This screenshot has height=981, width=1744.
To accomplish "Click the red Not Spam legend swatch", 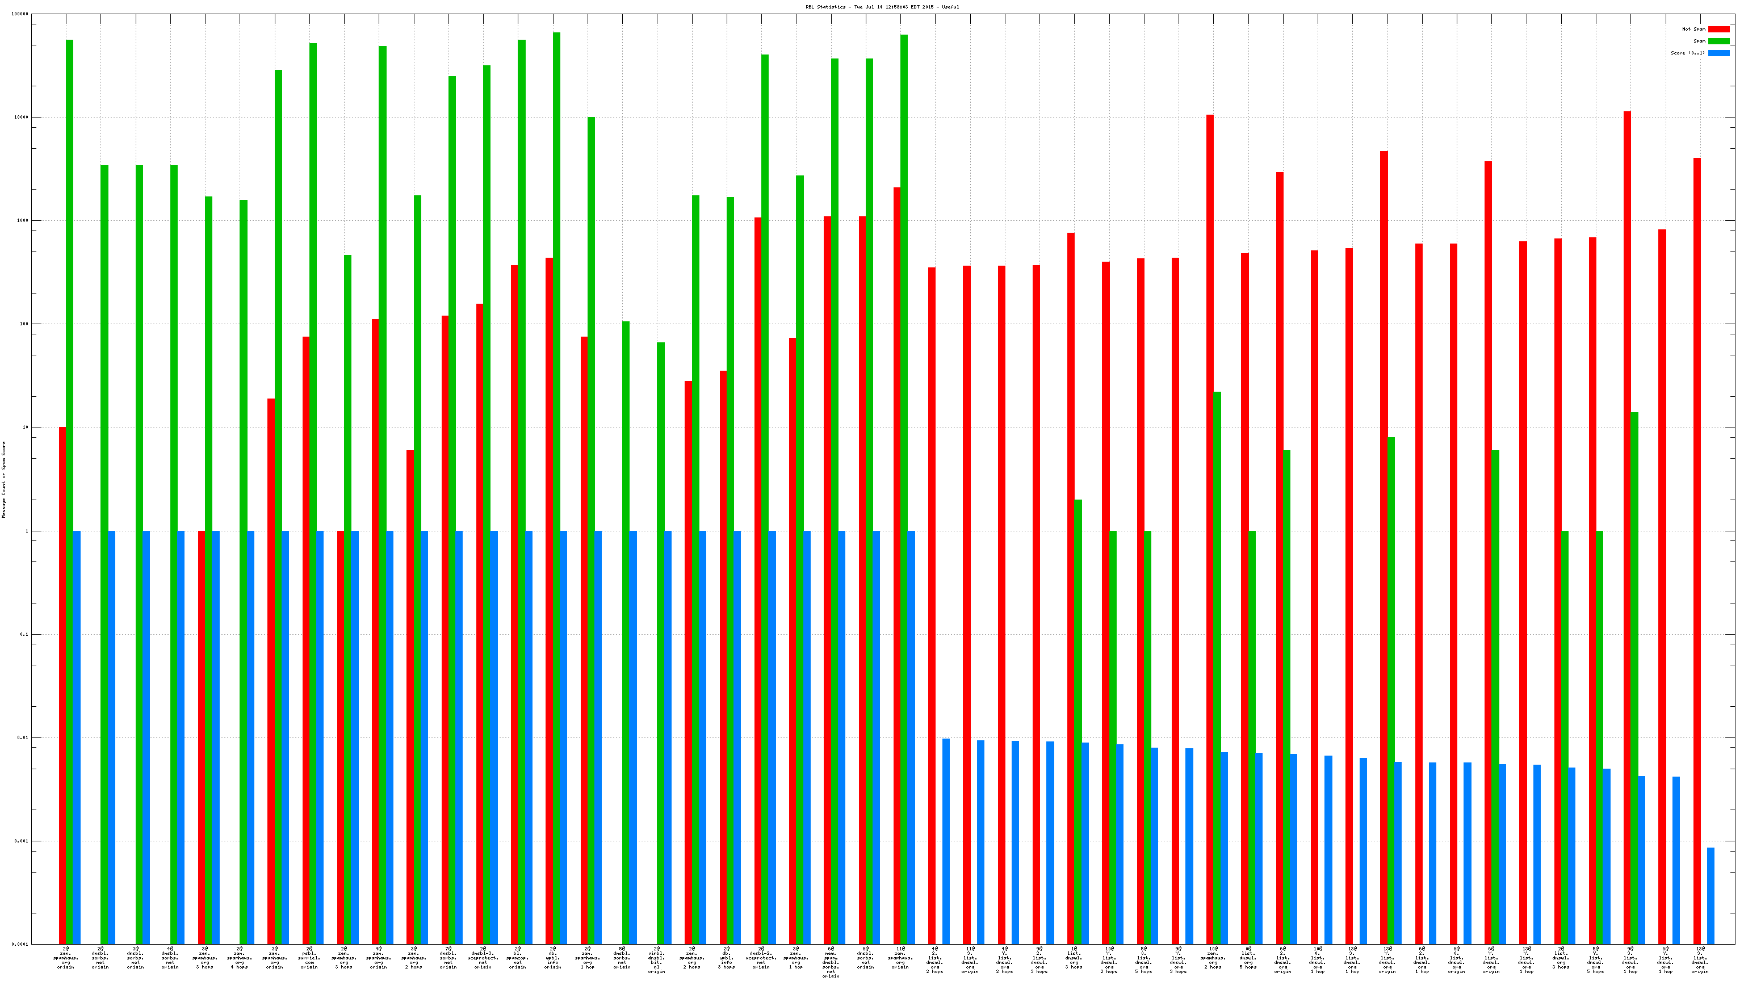I will point(1718,29).
